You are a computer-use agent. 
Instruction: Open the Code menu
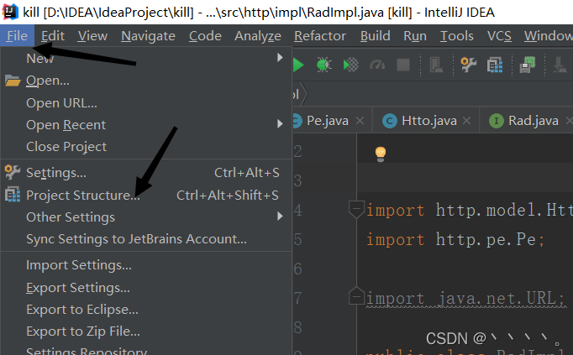click(205, 36)
